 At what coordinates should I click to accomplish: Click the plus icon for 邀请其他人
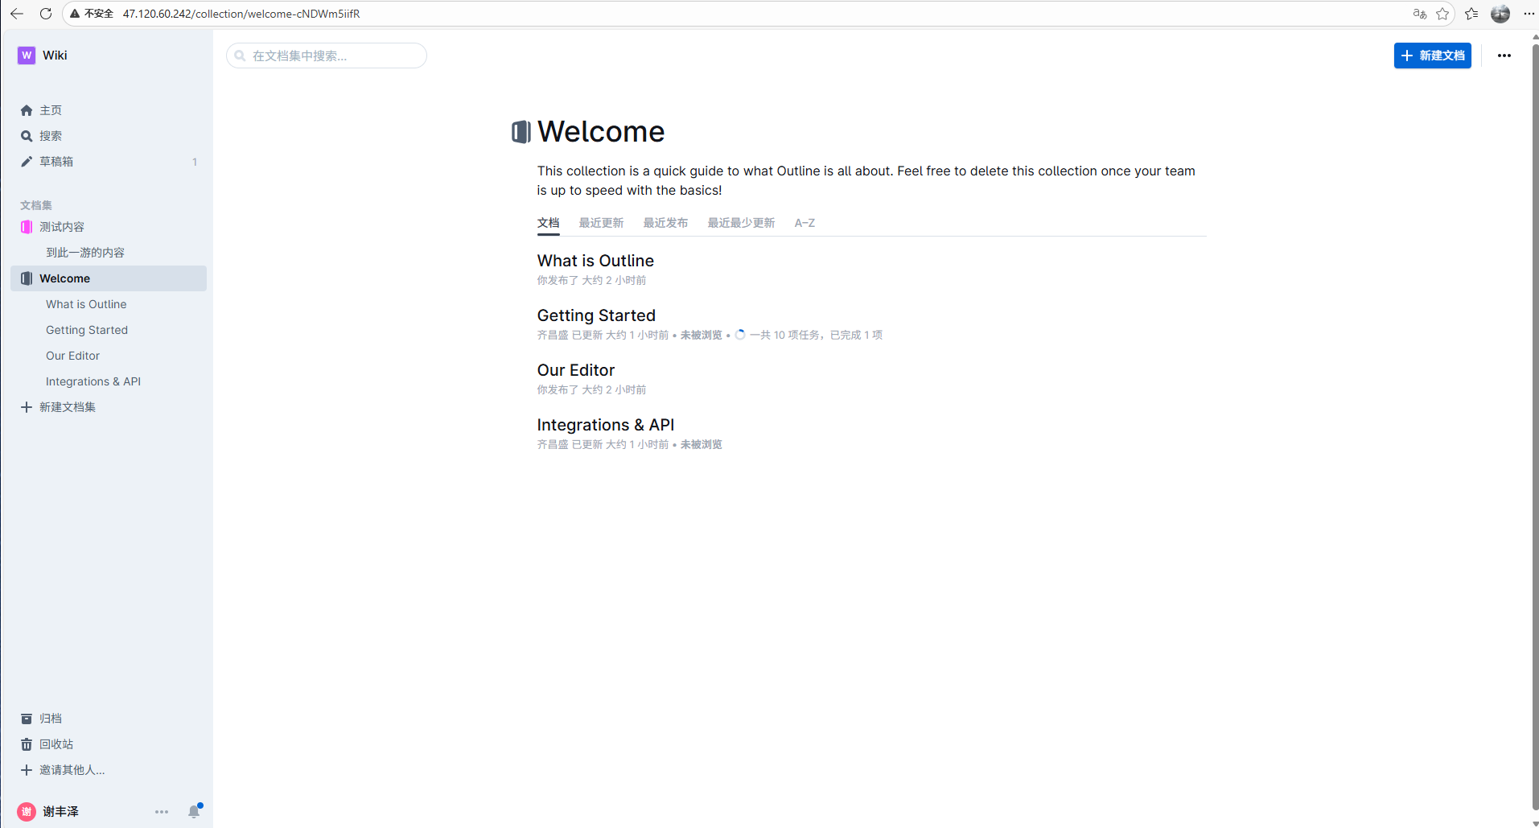point(27,770)
